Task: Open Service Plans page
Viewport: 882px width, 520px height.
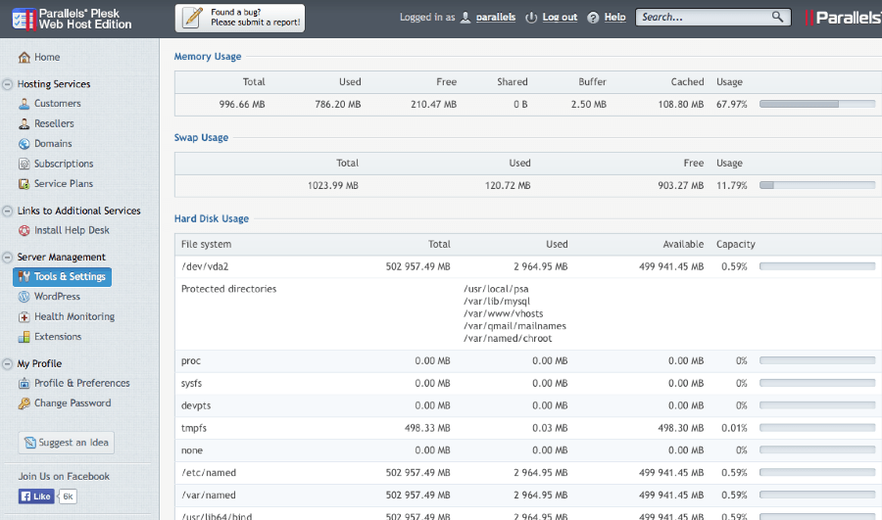Action: [x=64, y=184]
